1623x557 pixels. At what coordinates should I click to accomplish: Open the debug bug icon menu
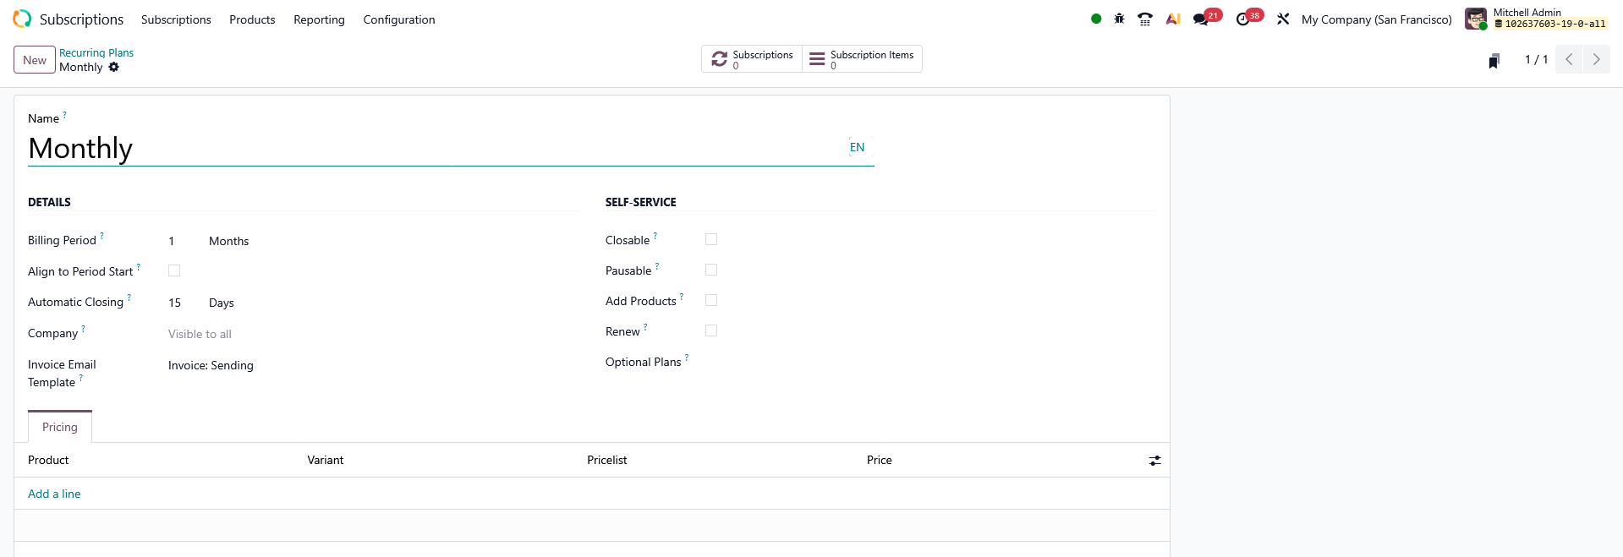[x=1119, y=19]
